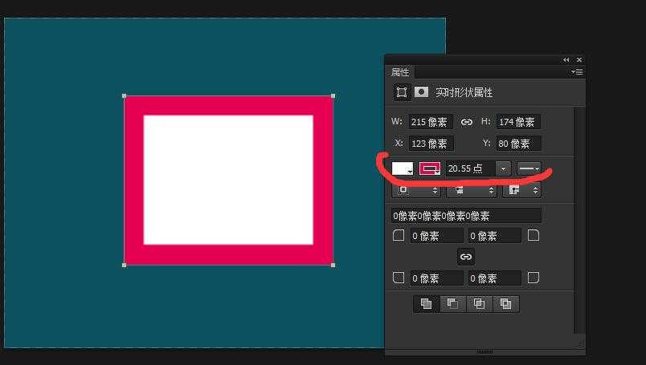Open the Properties panel flyout menu

coord(577,72)
